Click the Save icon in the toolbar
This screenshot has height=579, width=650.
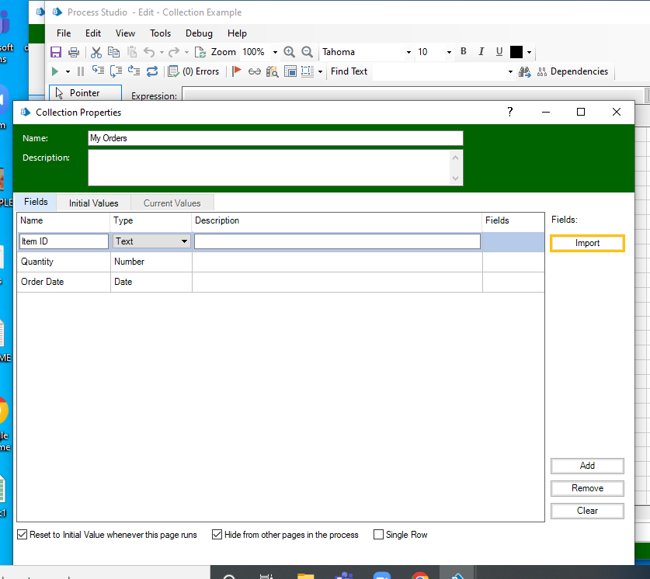click(56, 52)
